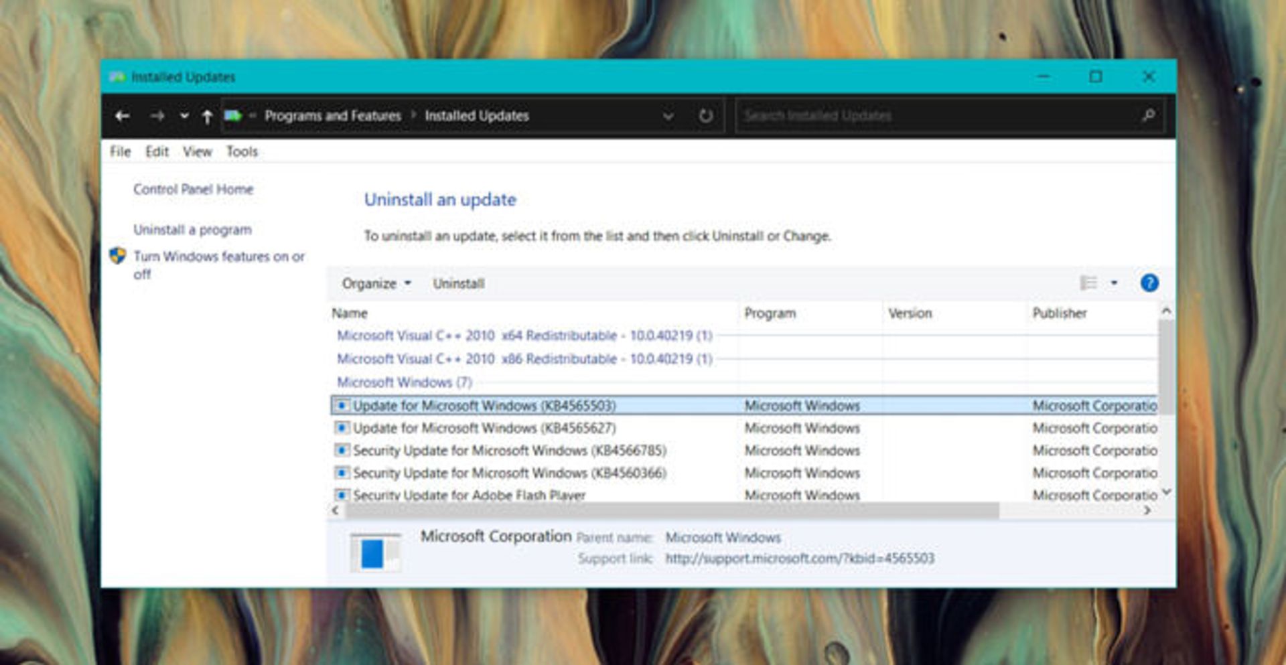Open the blue Help icon
The height and width of the screenshot is (665, 1286).
coord(1149,283)
